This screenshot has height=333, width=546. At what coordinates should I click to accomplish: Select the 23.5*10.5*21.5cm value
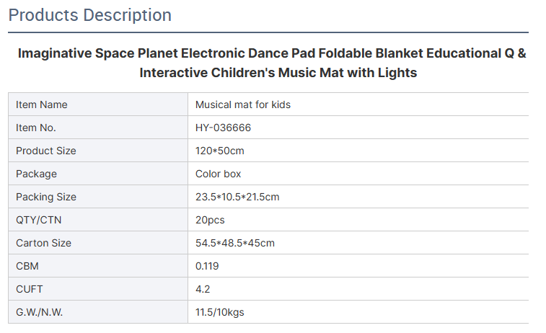pos(237,197)
